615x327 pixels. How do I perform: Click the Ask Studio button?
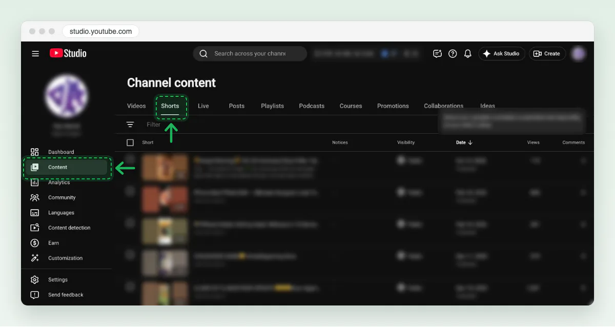click(501, 53)
